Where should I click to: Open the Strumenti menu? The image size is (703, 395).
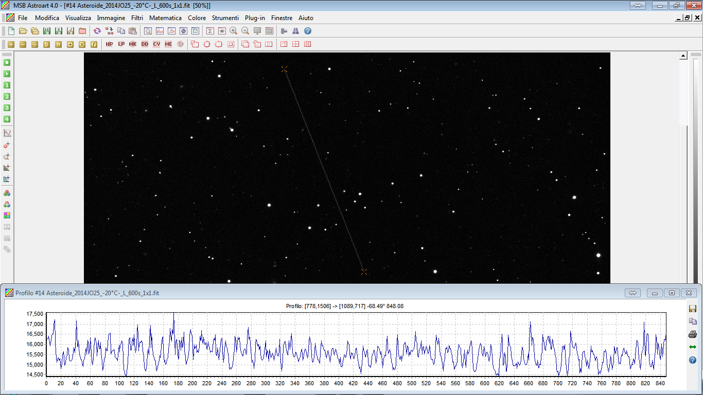[225, 18]
